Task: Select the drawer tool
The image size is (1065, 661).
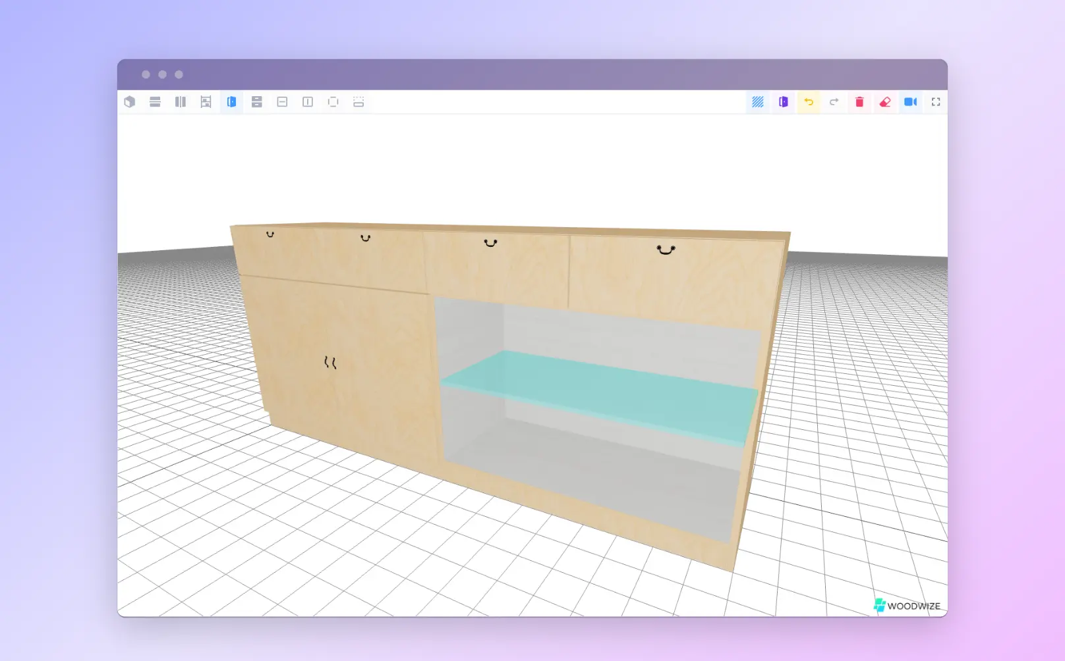Action: (256, 102)
